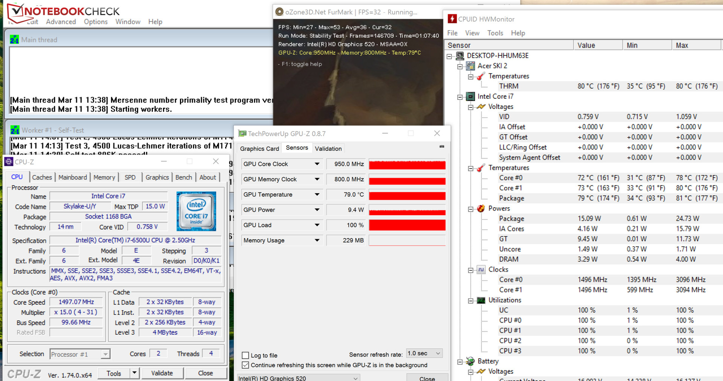Click the CPUID HWMonitor app icon

click(x=452, y=19)
